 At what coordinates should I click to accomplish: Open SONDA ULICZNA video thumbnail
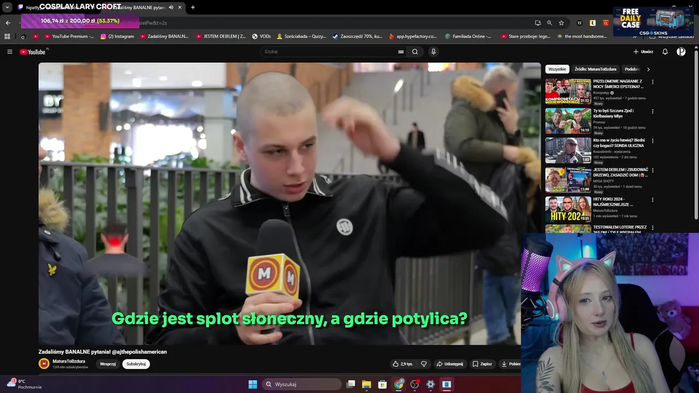coord(568,150)
